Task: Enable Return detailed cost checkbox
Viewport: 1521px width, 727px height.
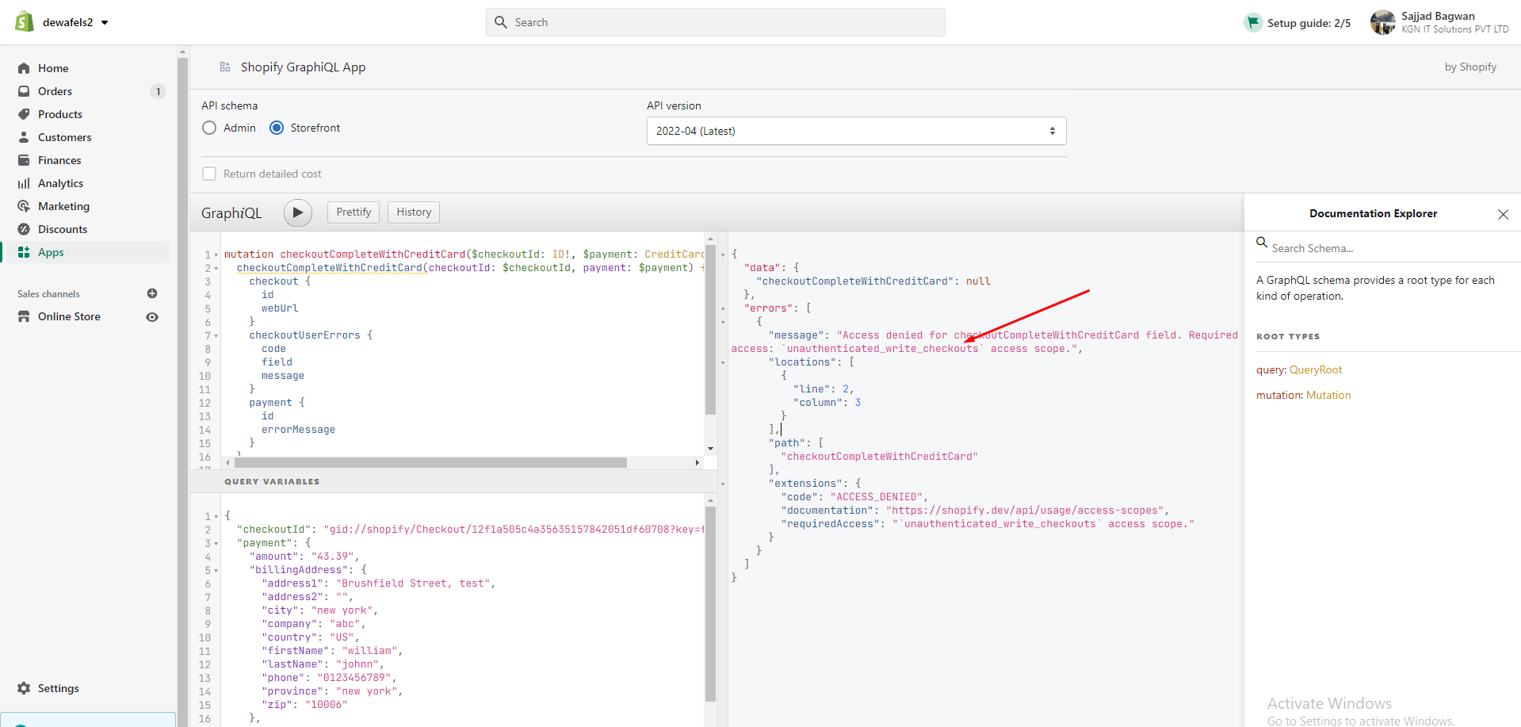Action: coord(209,174)
